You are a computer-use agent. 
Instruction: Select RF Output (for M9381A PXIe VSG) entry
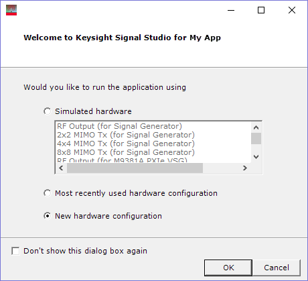[x=122, y=160]
